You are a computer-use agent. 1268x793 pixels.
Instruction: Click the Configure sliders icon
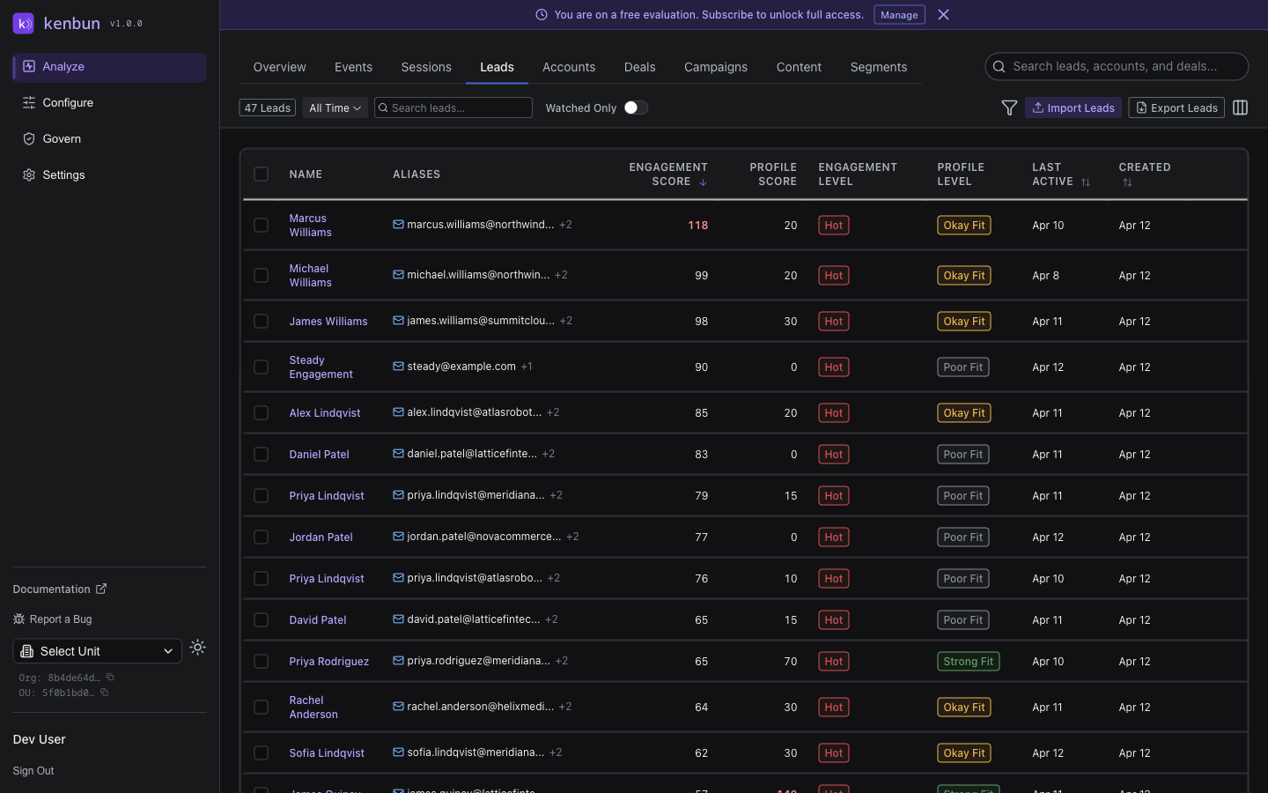[x=29, y=103]
